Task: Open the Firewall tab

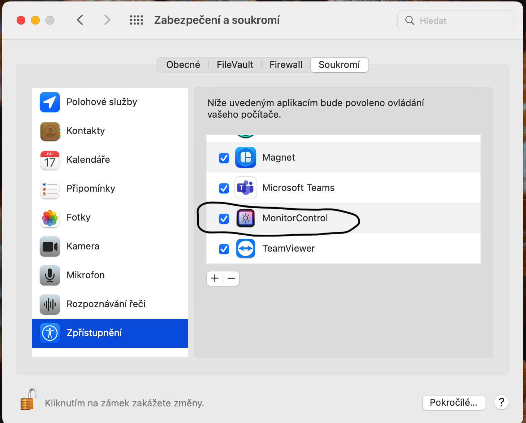Action: [x=286, y=65]
